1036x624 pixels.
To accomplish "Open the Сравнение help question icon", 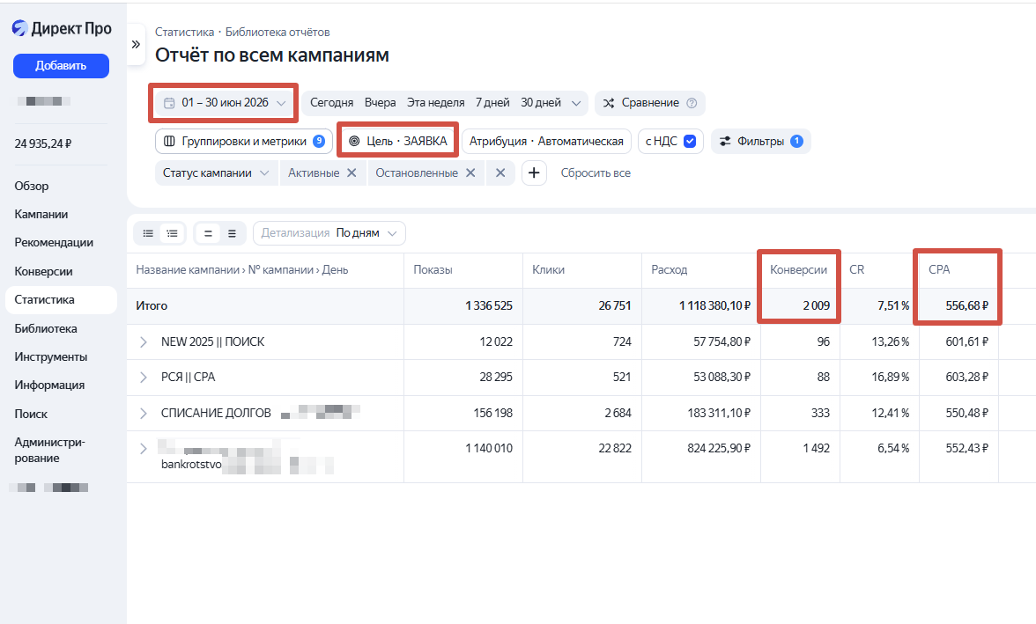I will coord(692,103).
